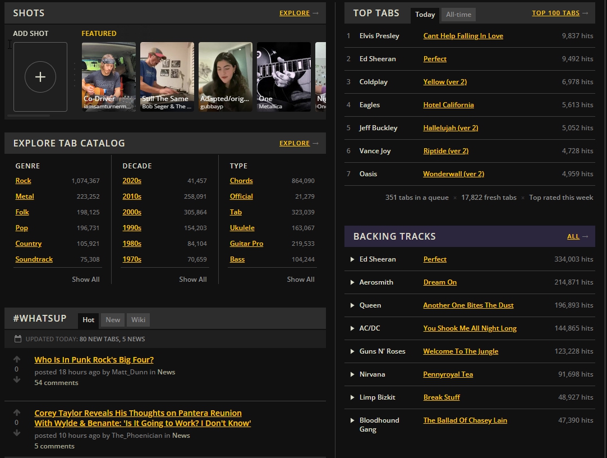This screenshot has height=458, width=607.
Task: Browse the Country genre
Action: 28,244
